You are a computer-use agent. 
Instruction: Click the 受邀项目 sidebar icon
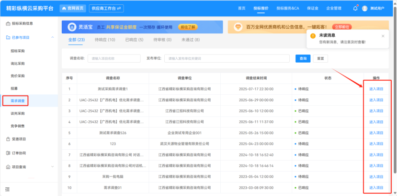tap(8, 139)
